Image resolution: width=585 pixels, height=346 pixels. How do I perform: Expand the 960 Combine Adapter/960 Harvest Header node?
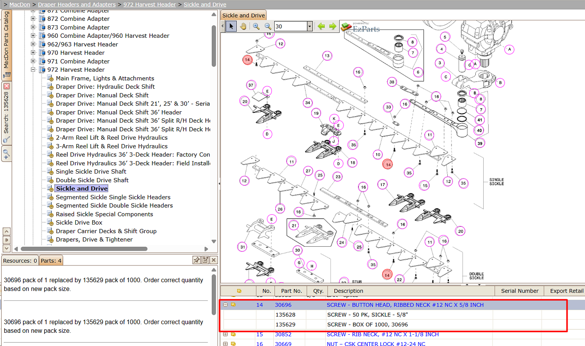pyautogui.click(x=33, y=36)
